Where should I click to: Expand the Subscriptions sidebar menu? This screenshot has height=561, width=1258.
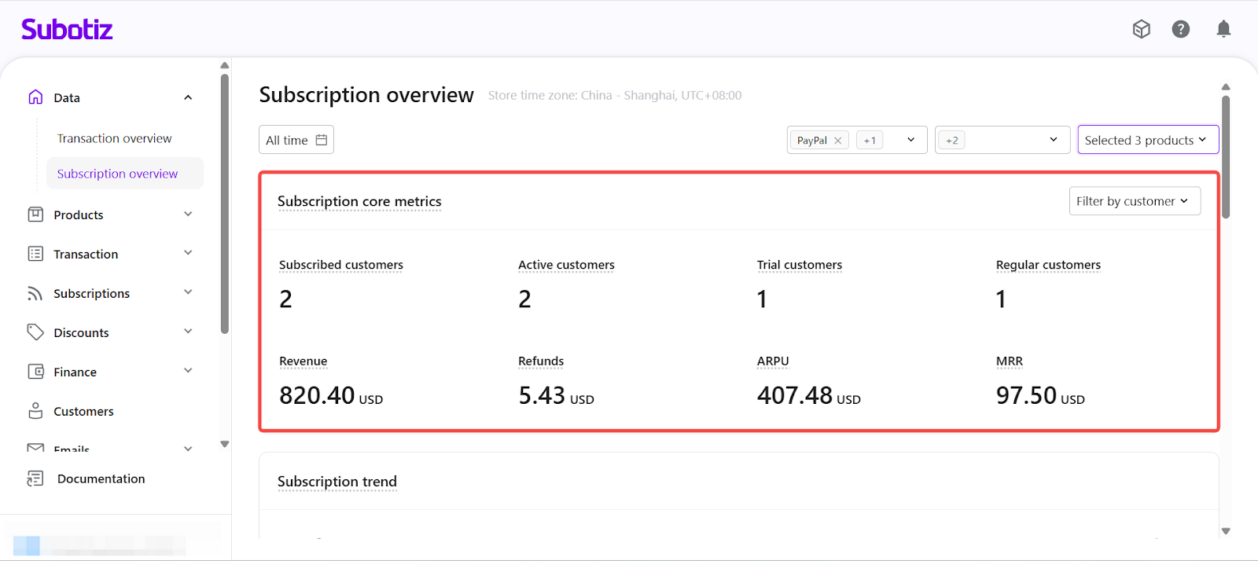188,293
